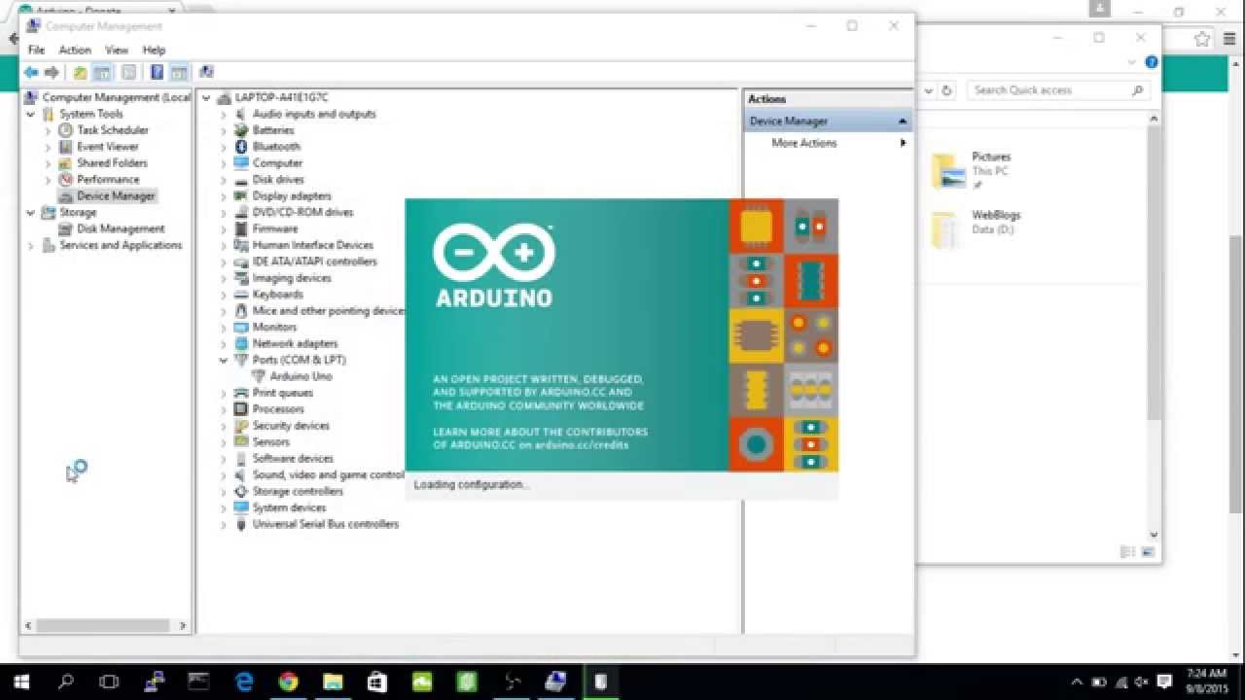Open File Explorer from the taskbar

click(333, 682)
